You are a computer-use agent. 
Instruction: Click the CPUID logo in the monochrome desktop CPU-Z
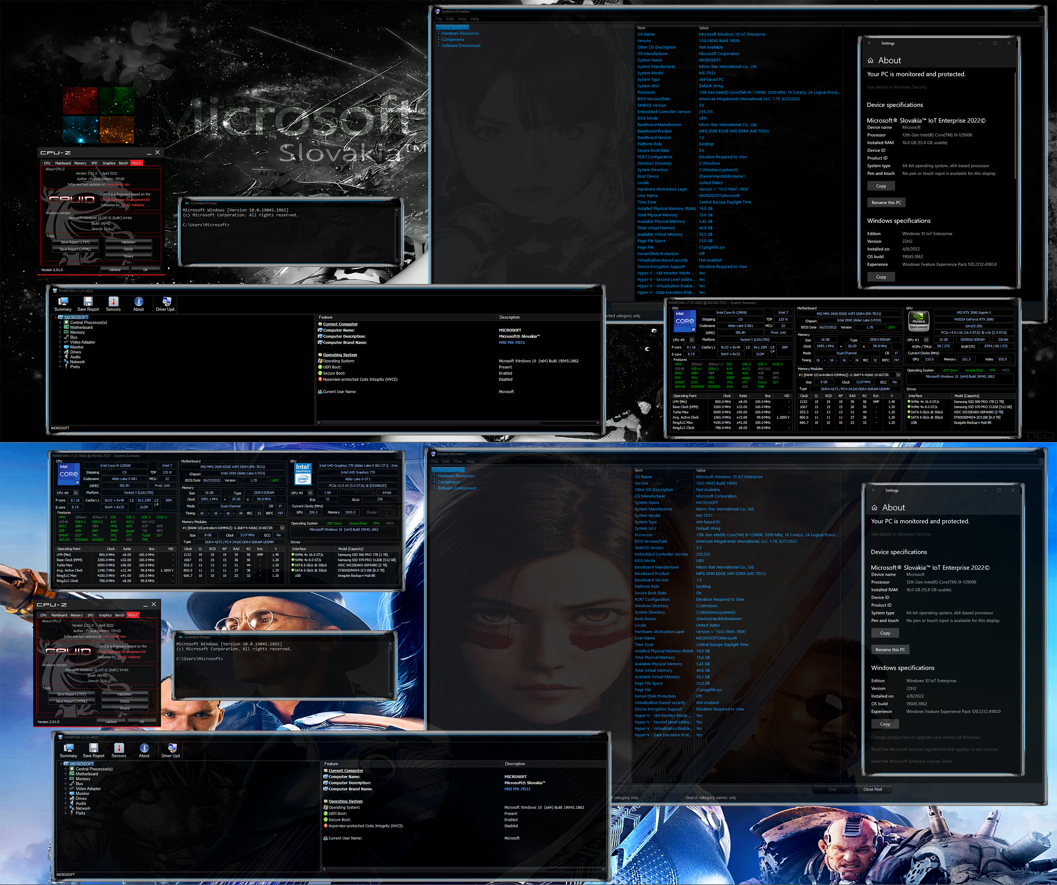point(71,200)
